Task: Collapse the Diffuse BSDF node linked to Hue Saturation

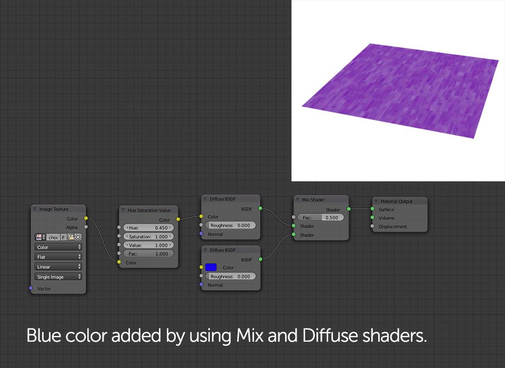Action: [205, 199]
